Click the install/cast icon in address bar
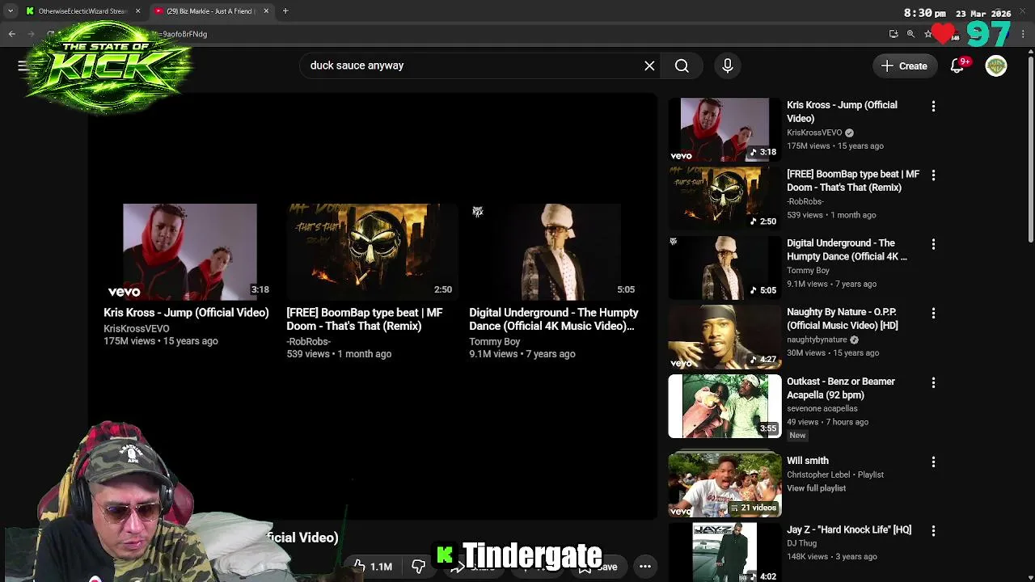The height and width of the screenshot is (582, 1035). (893, 34)
